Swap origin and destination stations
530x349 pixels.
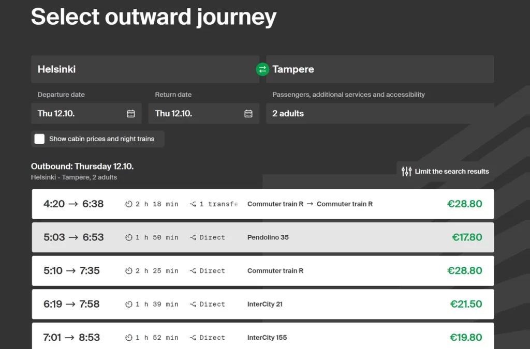[262, 69]
